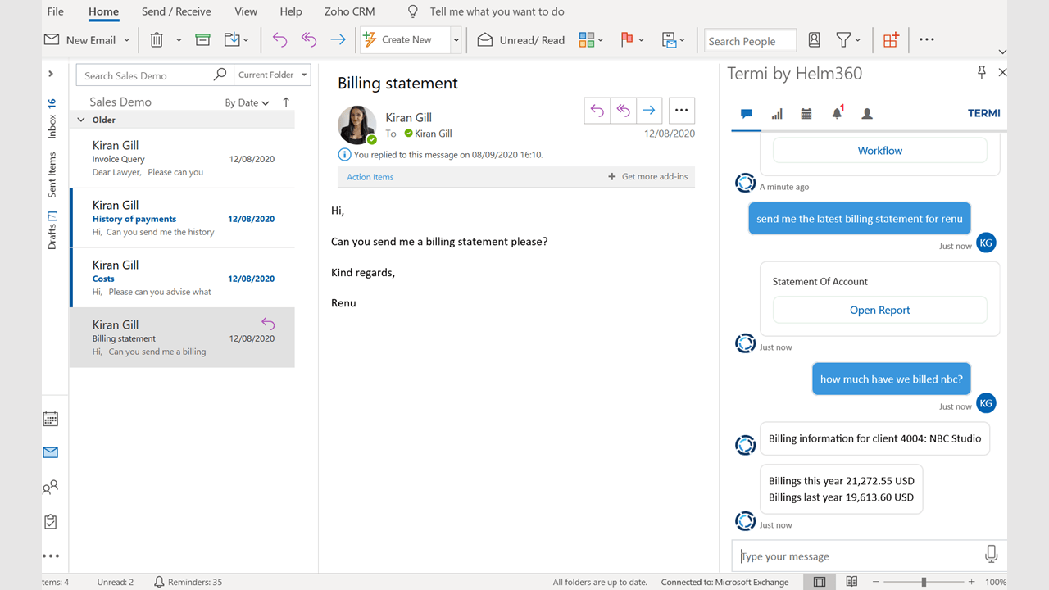Click the Get Add-ins store icon
The height and width of the screenshot is (590, 1049).
pos(891,39)
